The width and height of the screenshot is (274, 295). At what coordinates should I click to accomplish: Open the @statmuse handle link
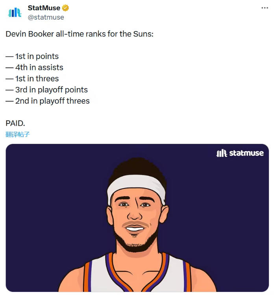pos(46,17)
